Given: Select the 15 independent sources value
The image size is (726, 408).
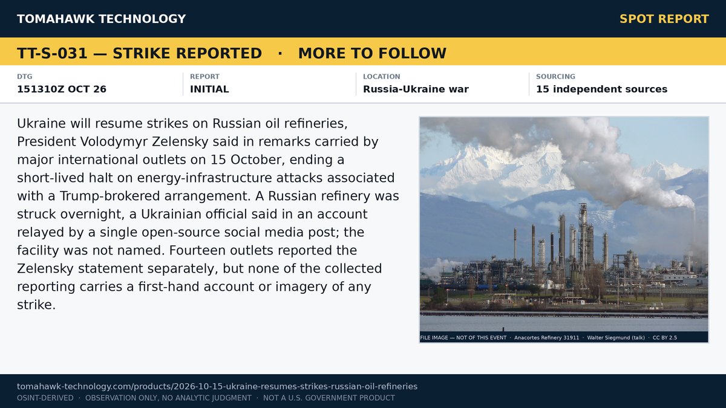Looking at the screenshot, I should pyautogui.click(x=602, y=89).
